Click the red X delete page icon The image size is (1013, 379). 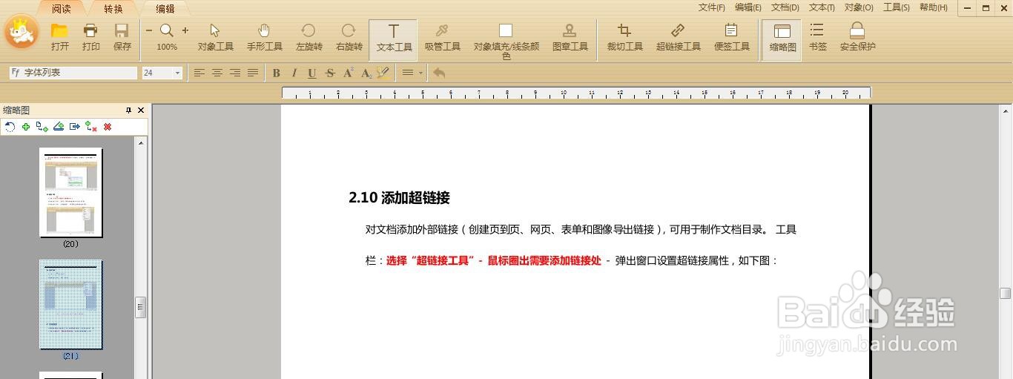coord(108,127)
